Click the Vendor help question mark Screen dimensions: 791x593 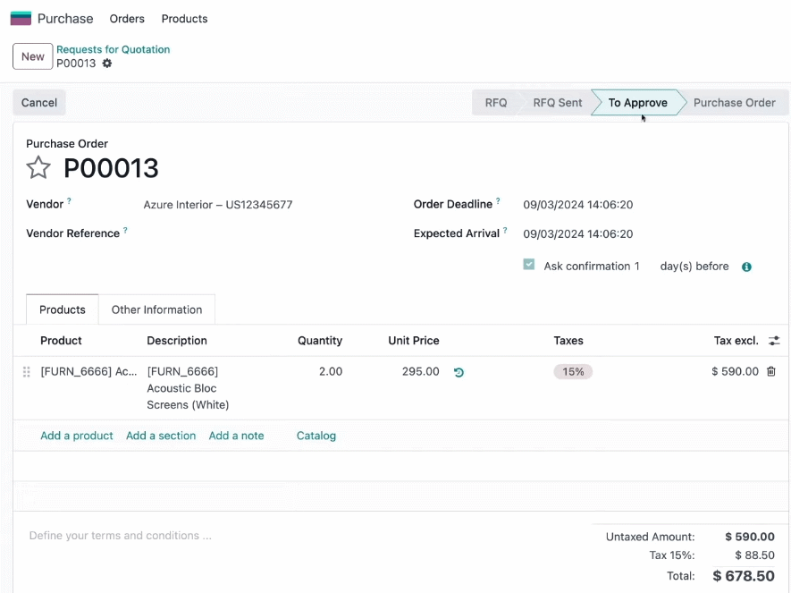click(69, 201)
